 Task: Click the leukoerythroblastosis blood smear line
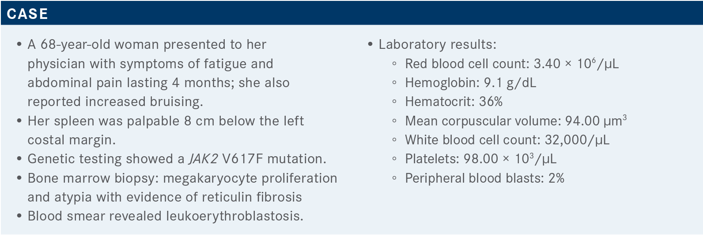click(x=165, y=216)
